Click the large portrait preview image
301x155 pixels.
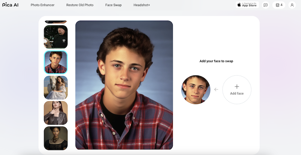pyautogui.click(x=124, y=85)
